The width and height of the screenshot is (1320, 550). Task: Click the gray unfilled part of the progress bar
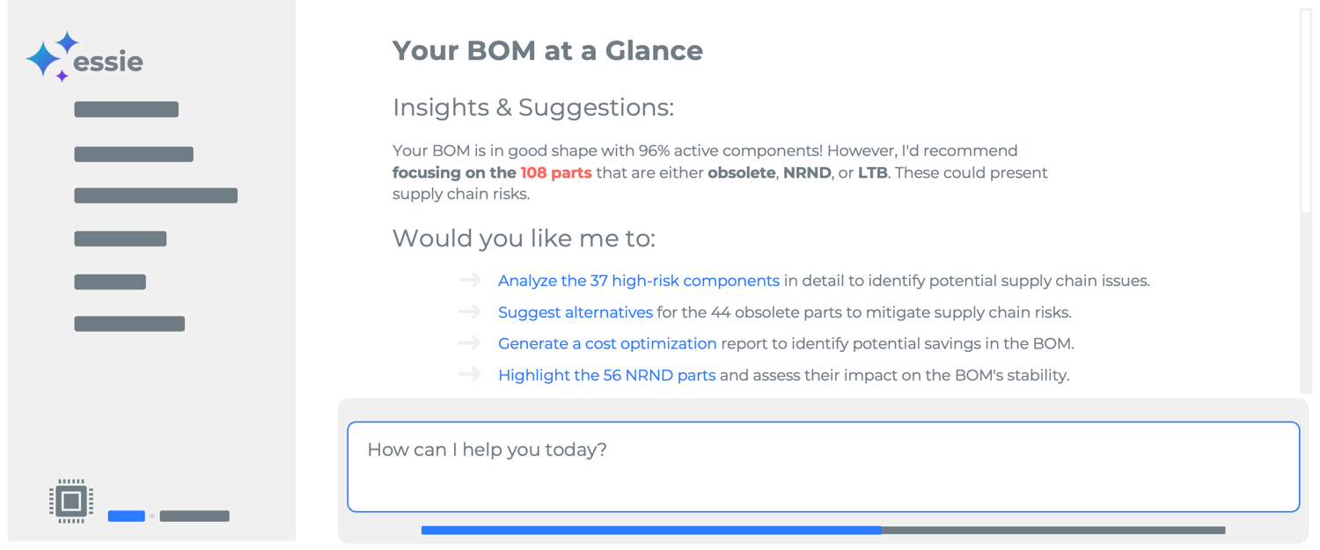(1052, 531)
